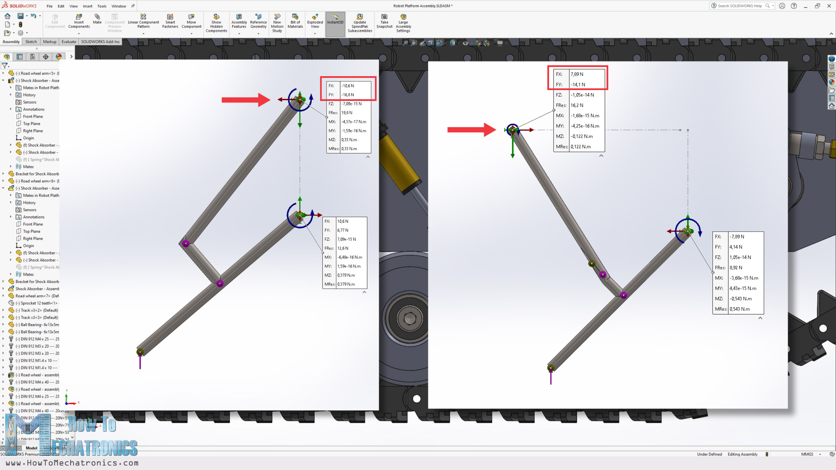The width and height of the screenshot is (836, 470).
Task: Open Linear Component Pattern dropdown arrow
Action: click(143, 34)
